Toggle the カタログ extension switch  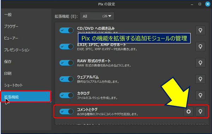coord(66,95)
